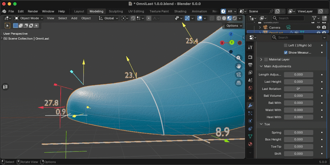
Task: Open the World properties tab icon
Action: [250, 88]
